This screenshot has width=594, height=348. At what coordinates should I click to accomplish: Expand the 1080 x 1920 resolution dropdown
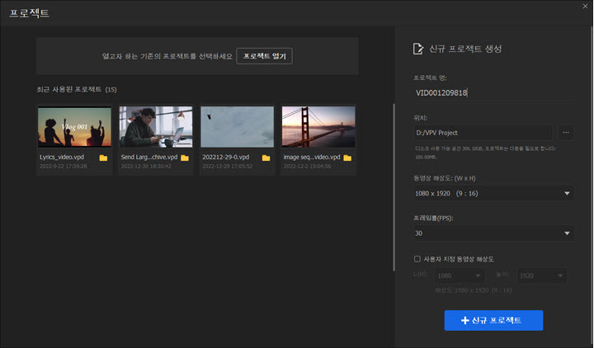click(493, 193)
